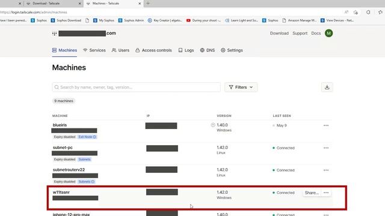Focus the machine search field
The width and height of the screenshot is (385, 216).
[x=137, y=87]
